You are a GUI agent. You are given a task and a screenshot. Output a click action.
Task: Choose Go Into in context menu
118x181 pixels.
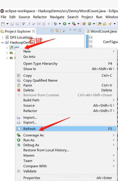point(66,57)
